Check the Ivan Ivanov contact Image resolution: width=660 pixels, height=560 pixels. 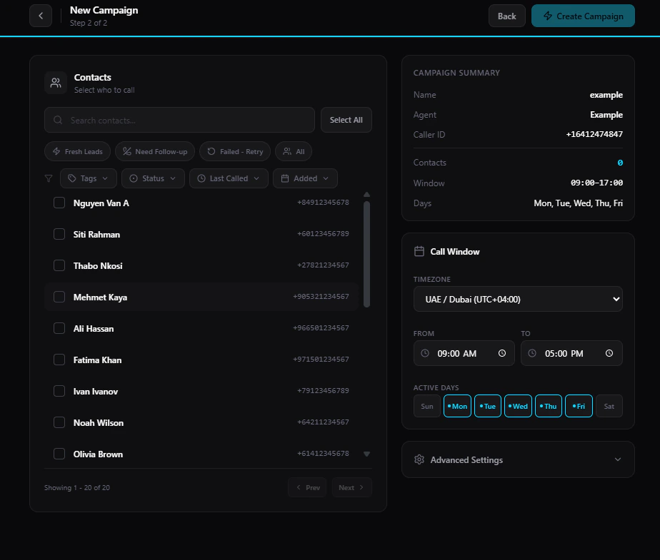[59, 391]
